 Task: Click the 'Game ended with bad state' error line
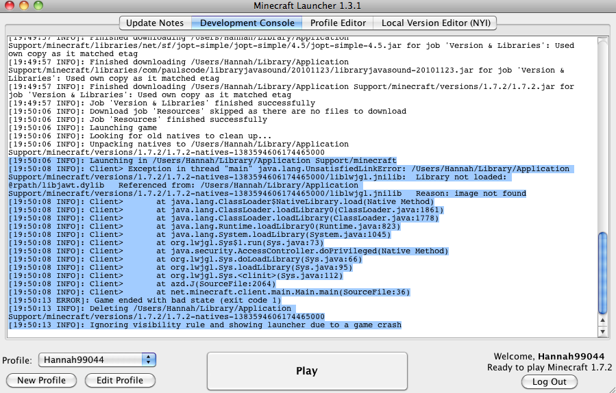point(145,301)
